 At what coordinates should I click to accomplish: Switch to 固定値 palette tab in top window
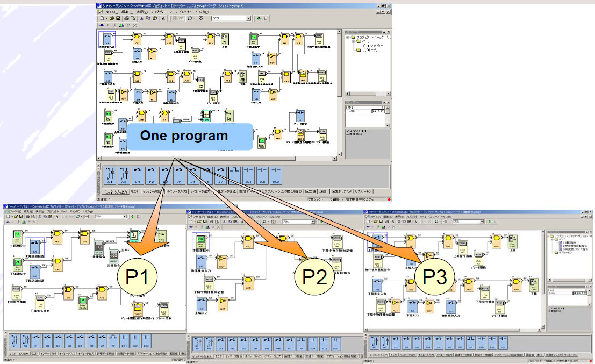[311, 192]
